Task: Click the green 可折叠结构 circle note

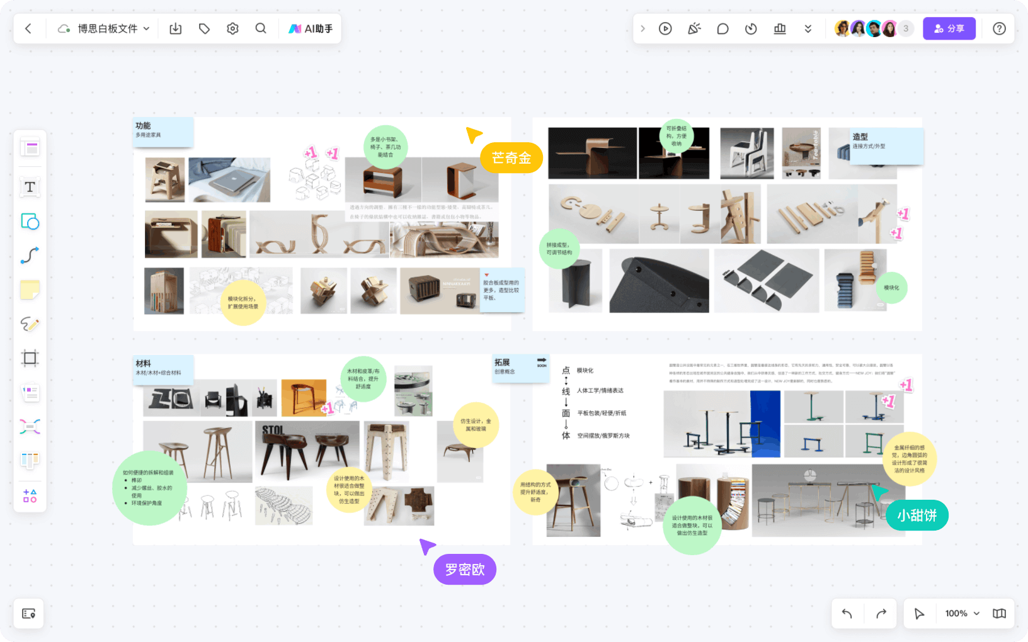Action: tap(677, 135)
